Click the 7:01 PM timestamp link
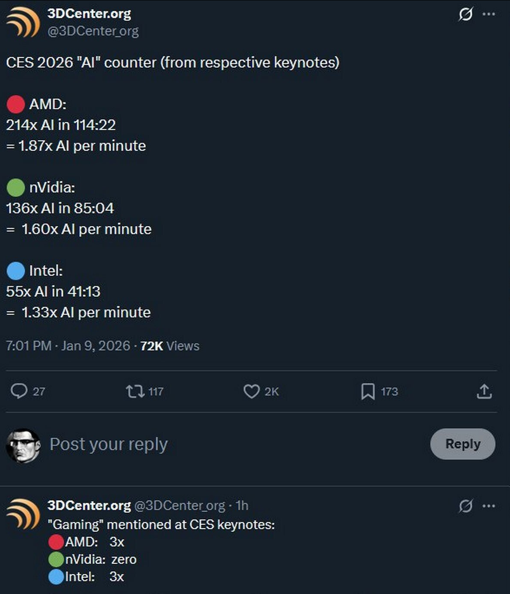This screenshot has height=594, width=510. (x=67, y=346)
